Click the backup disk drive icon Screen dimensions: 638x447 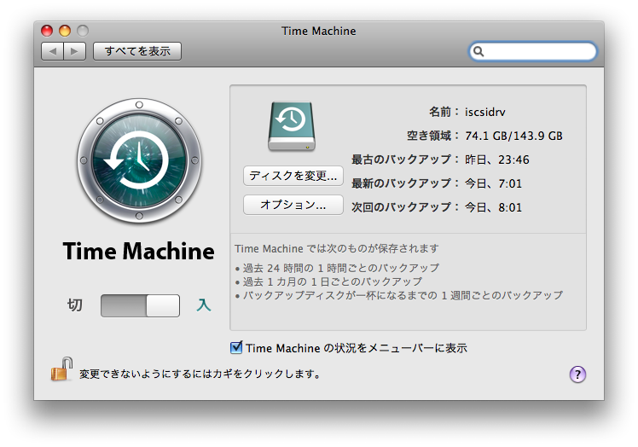292,126
